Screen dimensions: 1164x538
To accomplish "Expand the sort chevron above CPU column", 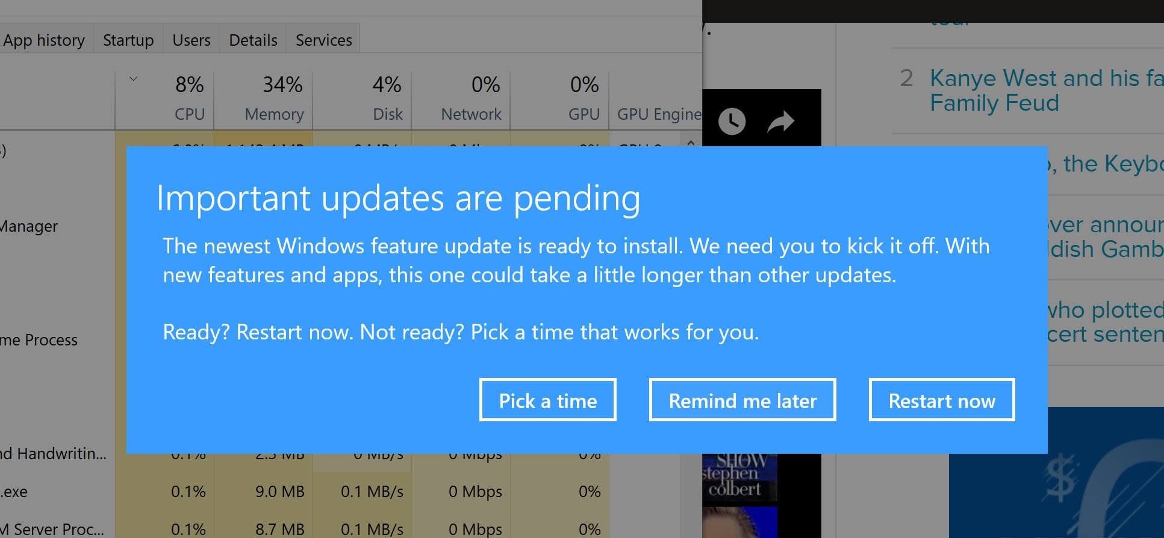I will coord(134,79).
